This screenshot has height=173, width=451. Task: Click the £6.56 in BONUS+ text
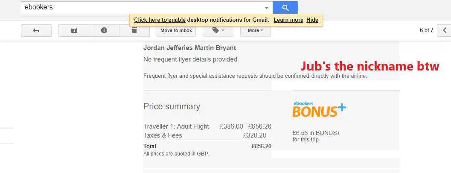(317, 133)
